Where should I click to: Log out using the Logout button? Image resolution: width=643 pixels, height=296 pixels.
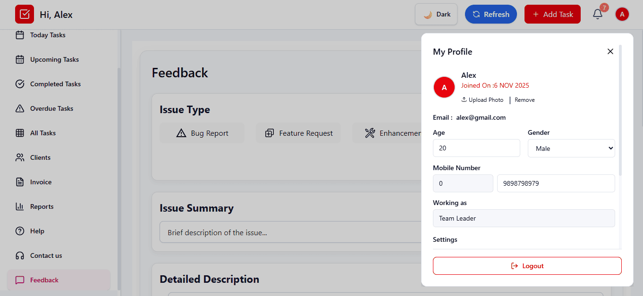527,266
